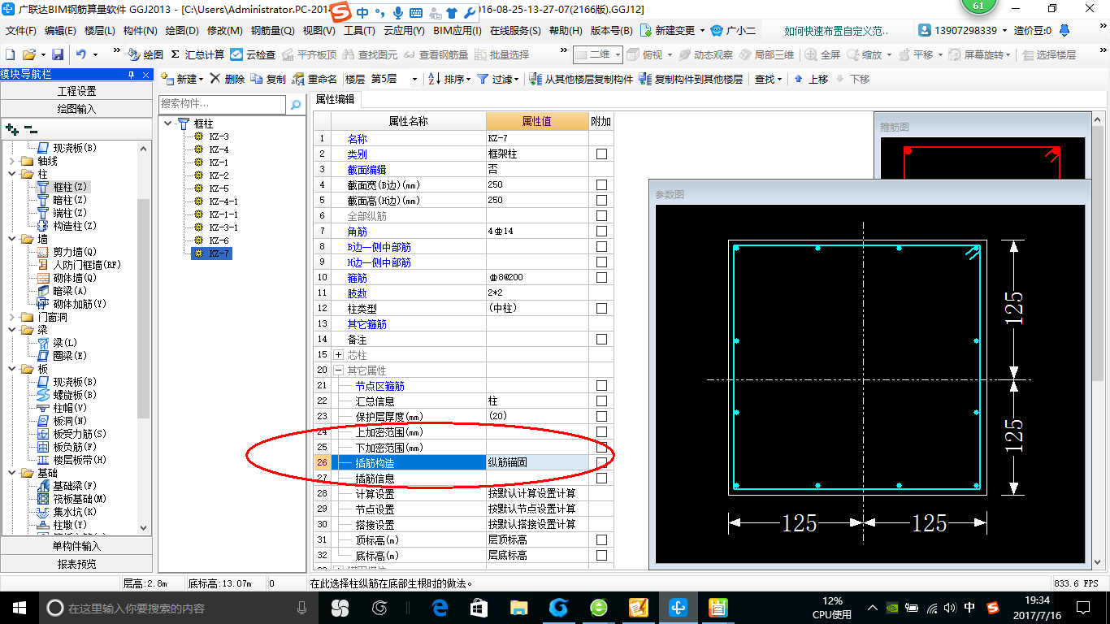Open the 文件(F) menu
Image resolution: width=1110 pixels, height=624 pixels.
[21, 30]
